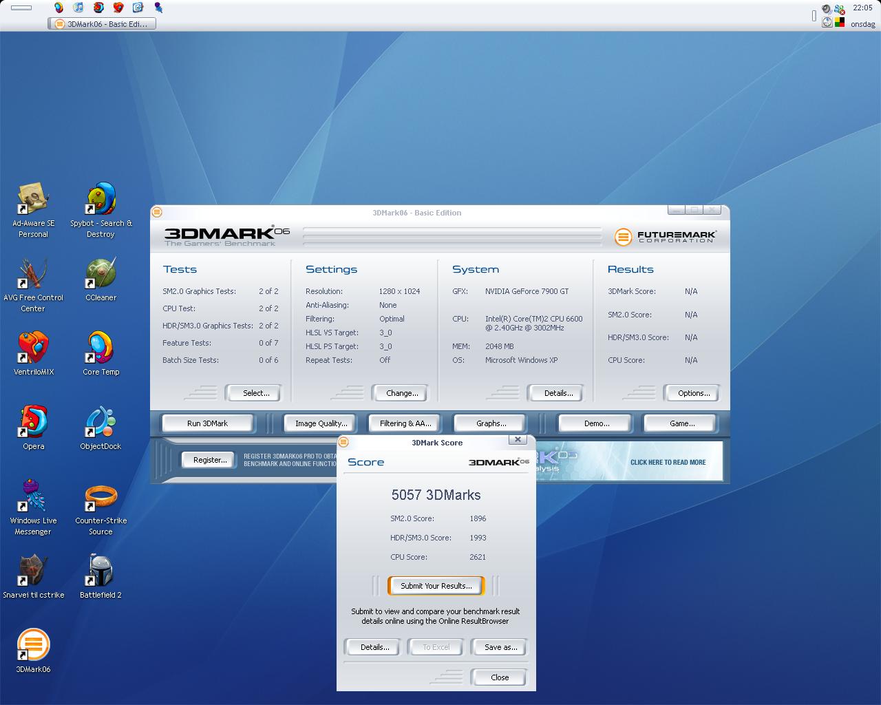Image resolution: width=881 pixels, height=705 pixels.
Task: Click Close button in 3DMark Score dialog
Action: coord(500,677)
